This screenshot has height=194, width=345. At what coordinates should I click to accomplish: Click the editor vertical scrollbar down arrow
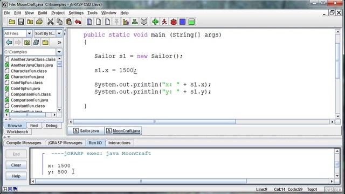[x=338, y=116]
